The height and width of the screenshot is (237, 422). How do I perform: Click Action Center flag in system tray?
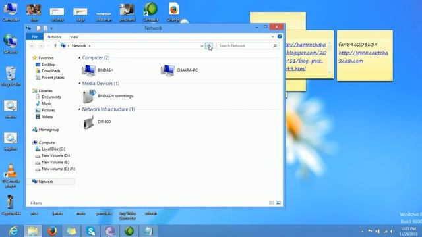(x=370, y=231)
